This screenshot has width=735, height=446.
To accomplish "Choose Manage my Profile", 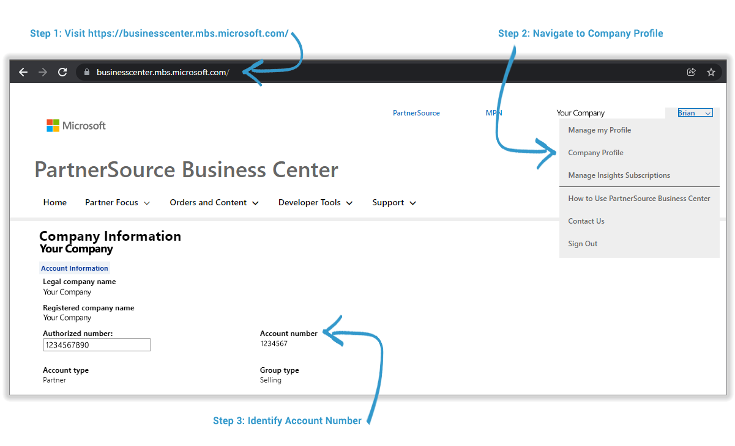I will point(599,130).
